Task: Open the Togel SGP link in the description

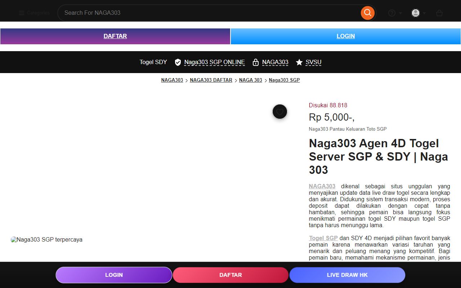Action: point(323,238)
